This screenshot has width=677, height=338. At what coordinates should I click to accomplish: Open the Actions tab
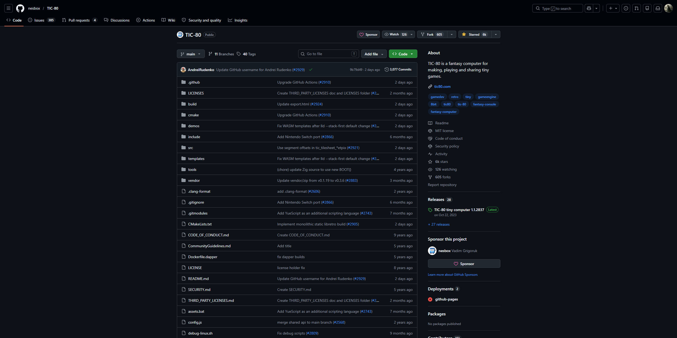(x=146, y=20)
